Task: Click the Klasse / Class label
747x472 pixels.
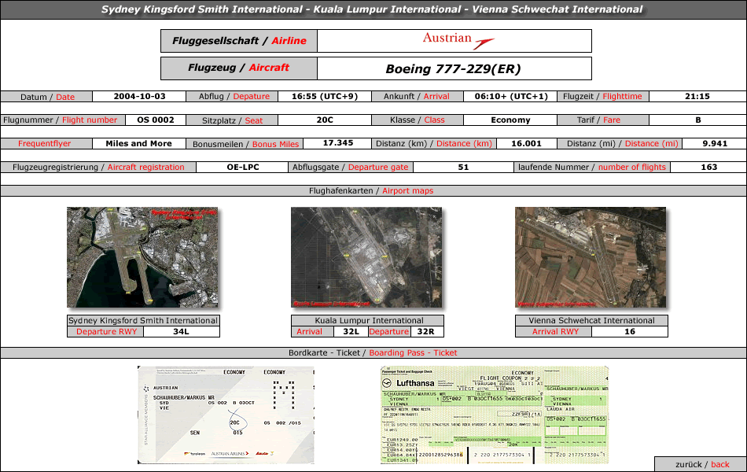Action: pos(417,120)
